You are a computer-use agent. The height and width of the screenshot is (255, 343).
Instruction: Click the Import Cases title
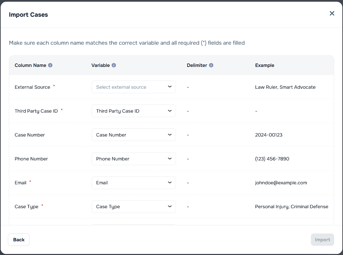point(28,15)
